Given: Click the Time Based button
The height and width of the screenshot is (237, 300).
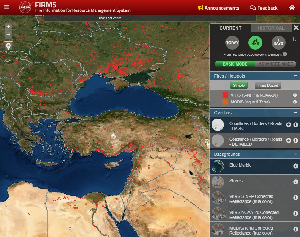Looking at the screenshot, I should (x=267, y=85).
